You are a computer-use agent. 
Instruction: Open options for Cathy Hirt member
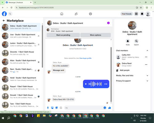[x=146, y=57]
